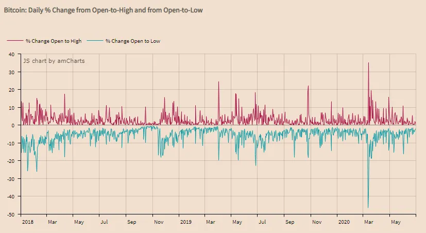Image resolution: width=426 pixels, height=233 pixels.
Task: Toggle the '% Change Open to High' legend entry
Action: coord(44,41)
